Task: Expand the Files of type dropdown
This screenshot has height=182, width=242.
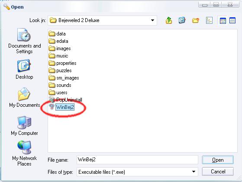Action: coord(194,172)
